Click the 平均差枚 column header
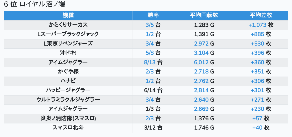Viewport: 292px width, 137px height. tap(261, 15)
